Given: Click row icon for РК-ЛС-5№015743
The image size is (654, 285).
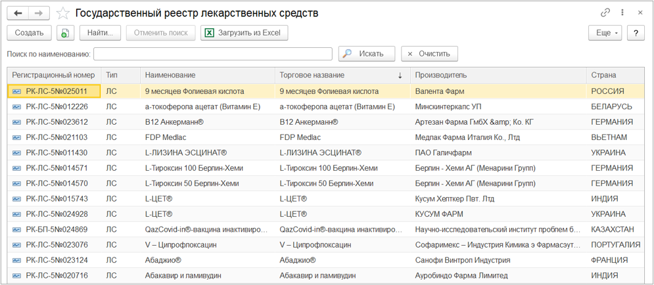Looking at the screenshot, I should 16,198.
